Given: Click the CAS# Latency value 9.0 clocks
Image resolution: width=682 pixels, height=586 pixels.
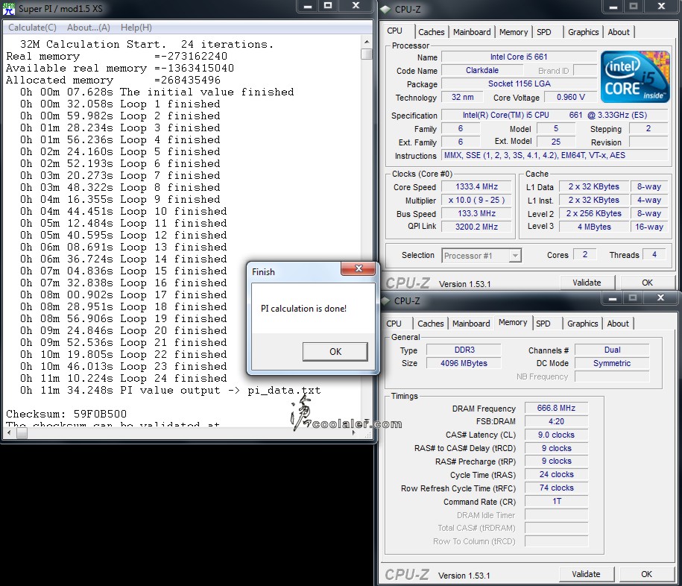Looking at the screenshot, I should click(556, 435).
